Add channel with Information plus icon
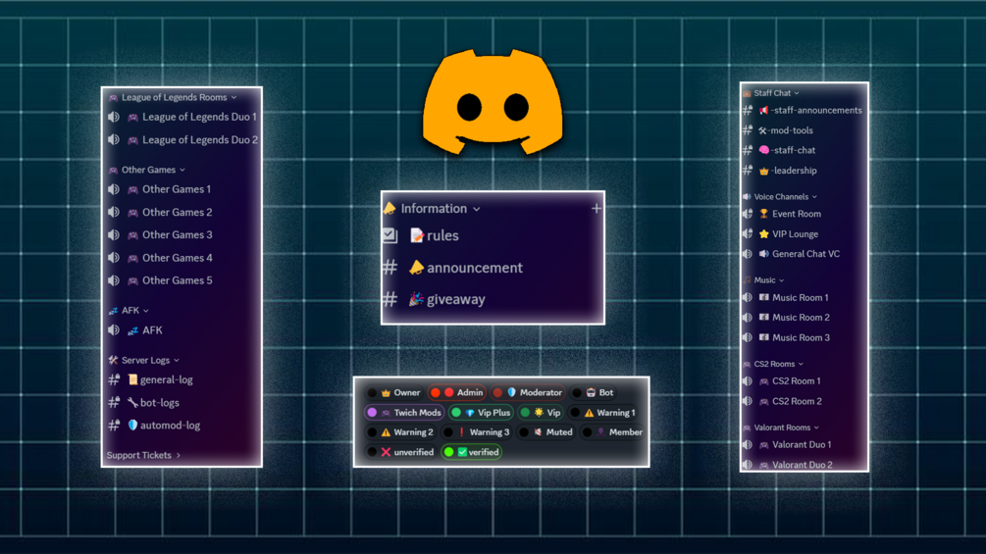 pyautogui.click(x=597, y=209)
